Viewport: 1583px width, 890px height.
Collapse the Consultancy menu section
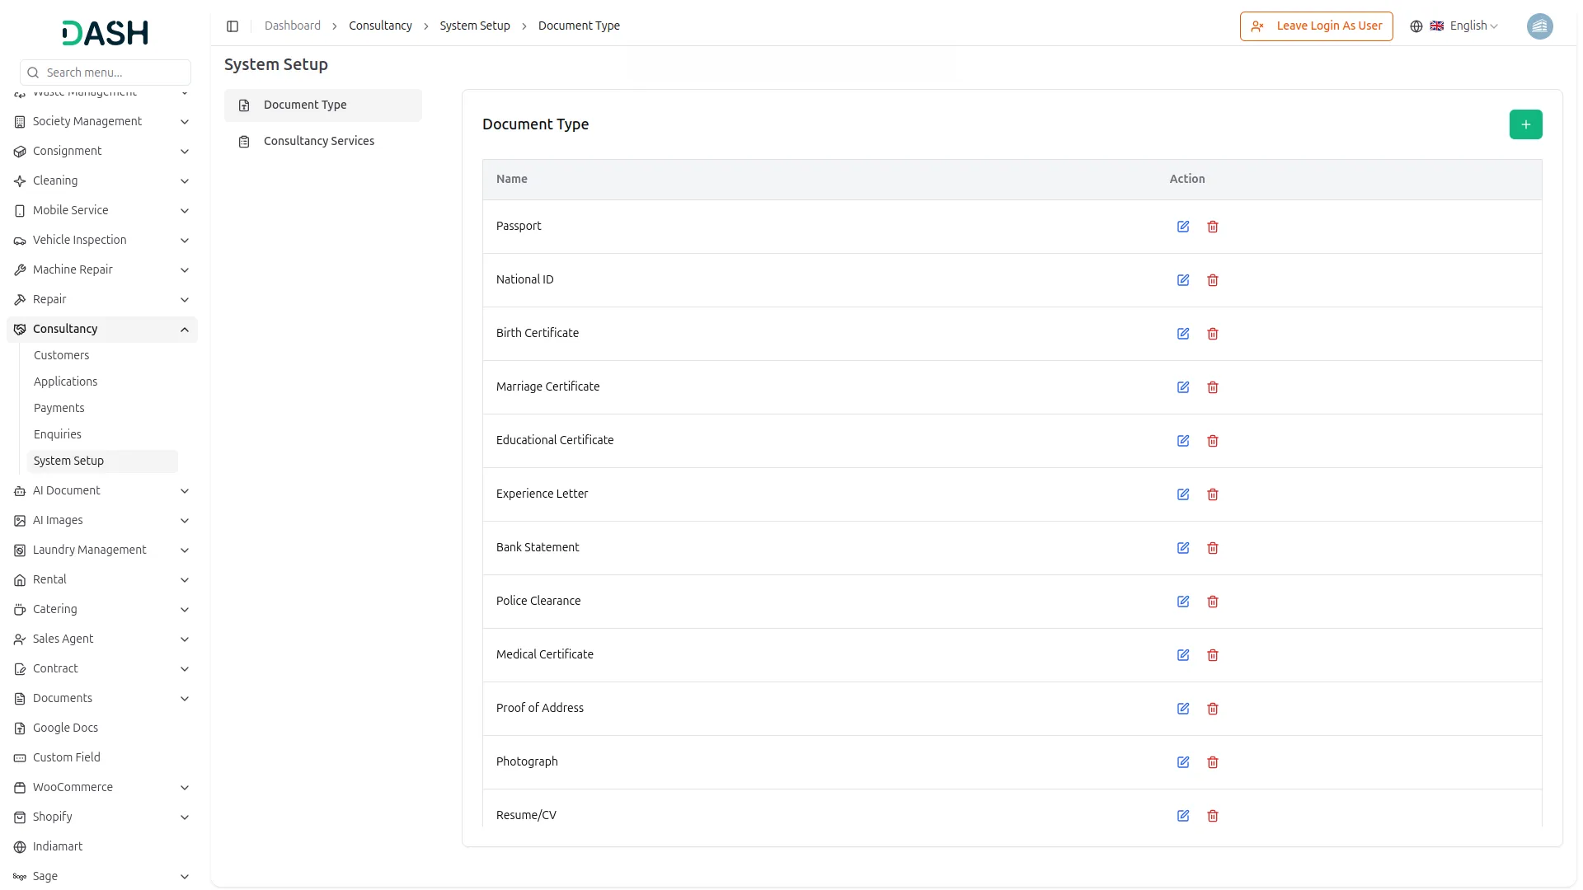184,330
